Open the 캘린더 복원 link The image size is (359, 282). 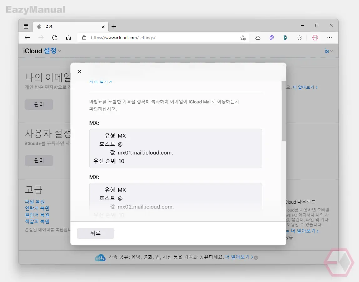click(37, 215)
